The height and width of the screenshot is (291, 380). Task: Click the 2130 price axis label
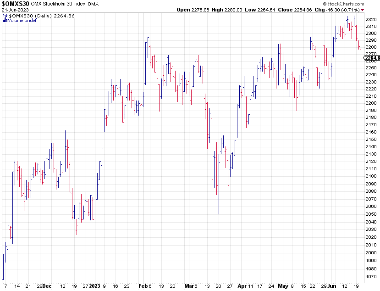[371, 154]
